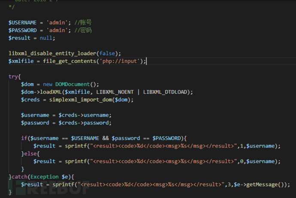Click the 'new' keyword before DOMDocument

pyautogui.click(x=48, y=84)
